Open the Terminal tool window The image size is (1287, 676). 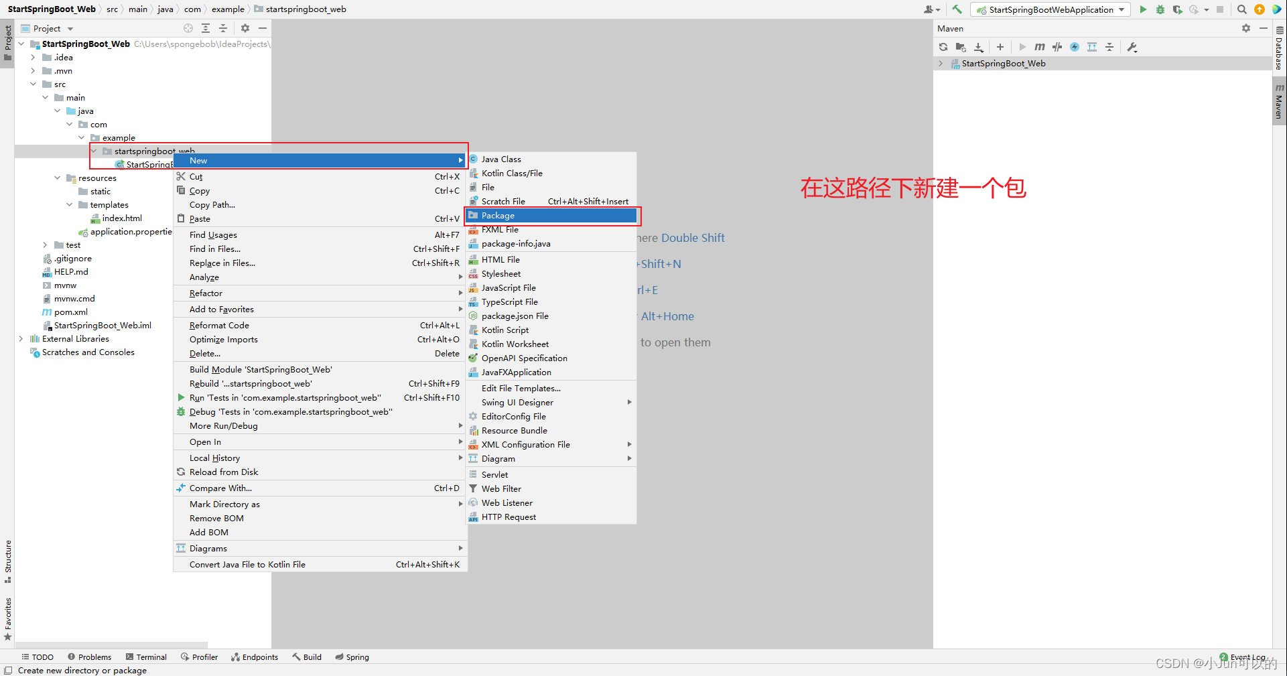point(146,657)
